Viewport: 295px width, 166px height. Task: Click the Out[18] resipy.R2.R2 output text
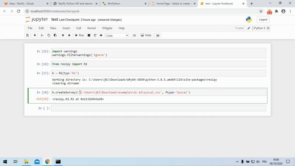(78, 99)
